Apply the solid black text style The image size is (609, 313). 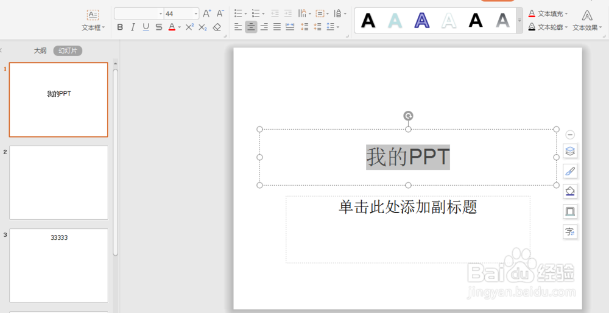[x=476, y=20]
